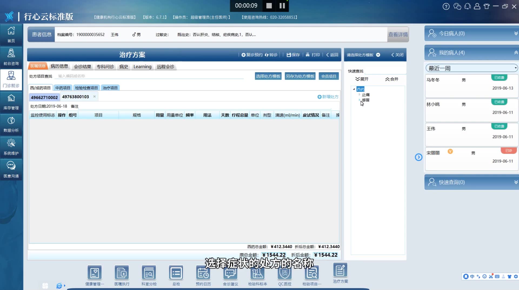Click 选择处方模板 button
This screenshot has width=519, height=290.
[268, 76]
